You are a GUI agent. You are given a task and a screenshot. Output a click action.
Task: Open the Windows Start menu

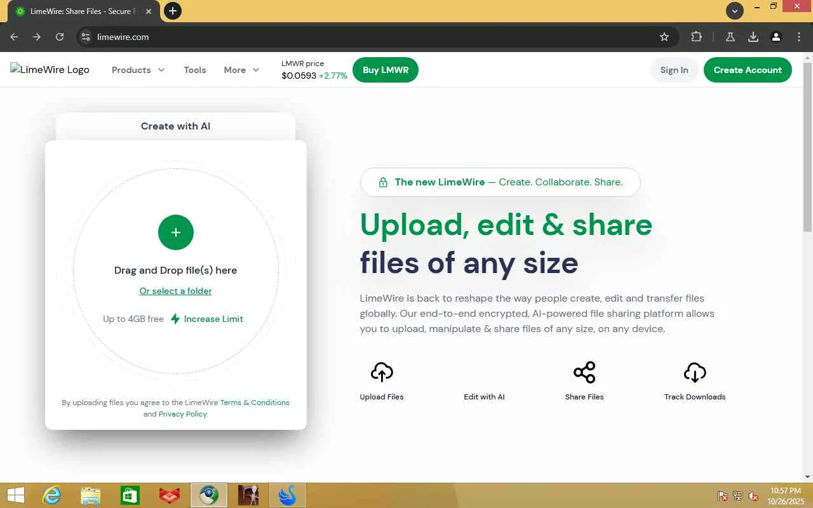[x=15, y=495]
